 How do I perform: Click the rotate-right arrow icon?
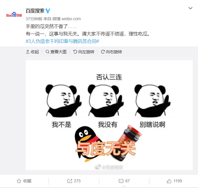tap(103, 52)
